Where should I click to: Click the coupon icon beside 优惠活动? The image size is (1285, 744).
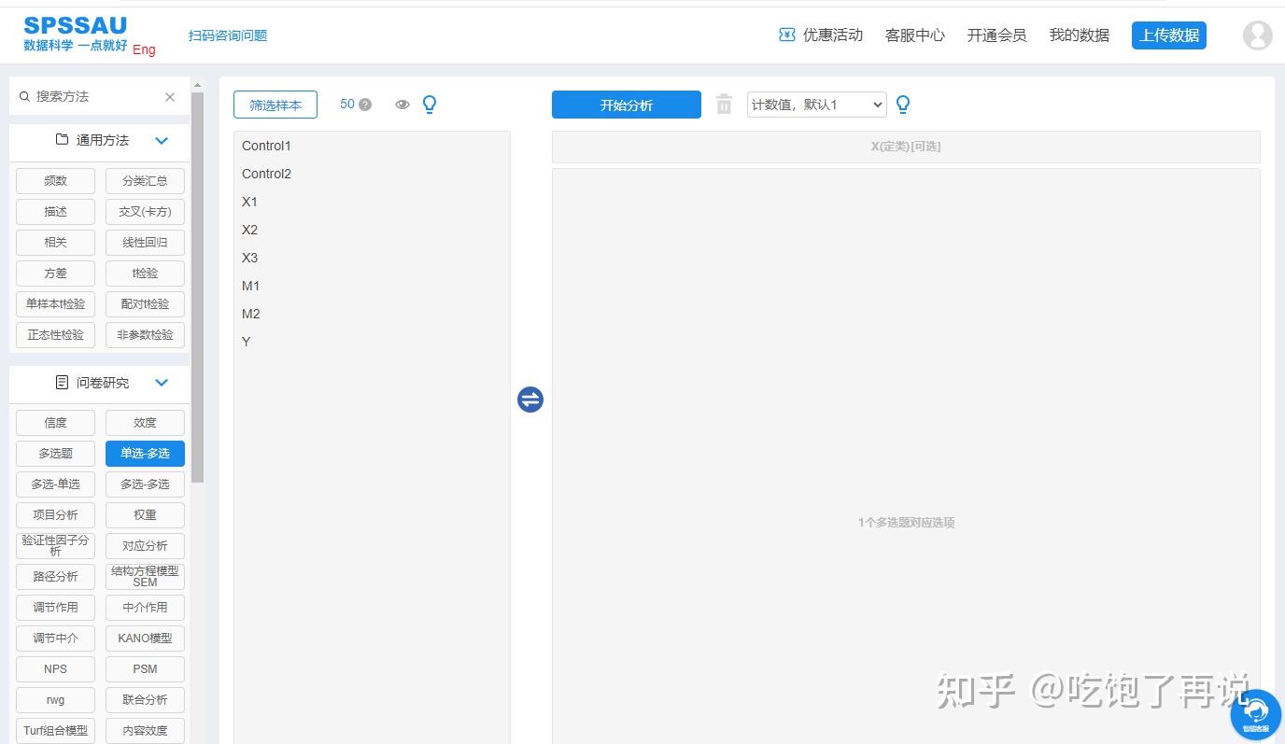[x=785, y=35]
